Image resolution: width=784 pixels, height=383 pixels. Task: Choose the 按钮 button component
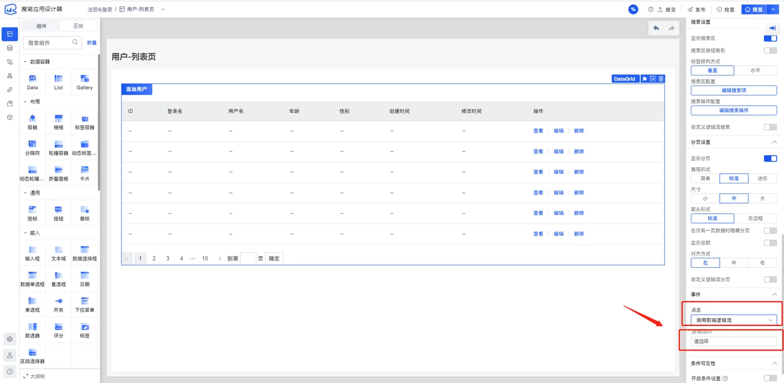[x=58, y=213]
